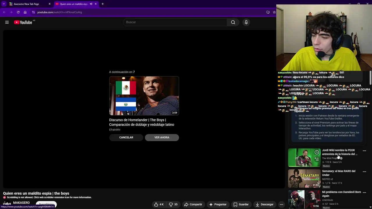
Task: Open Sematary video thumbnail
Action: coord(304,179)
